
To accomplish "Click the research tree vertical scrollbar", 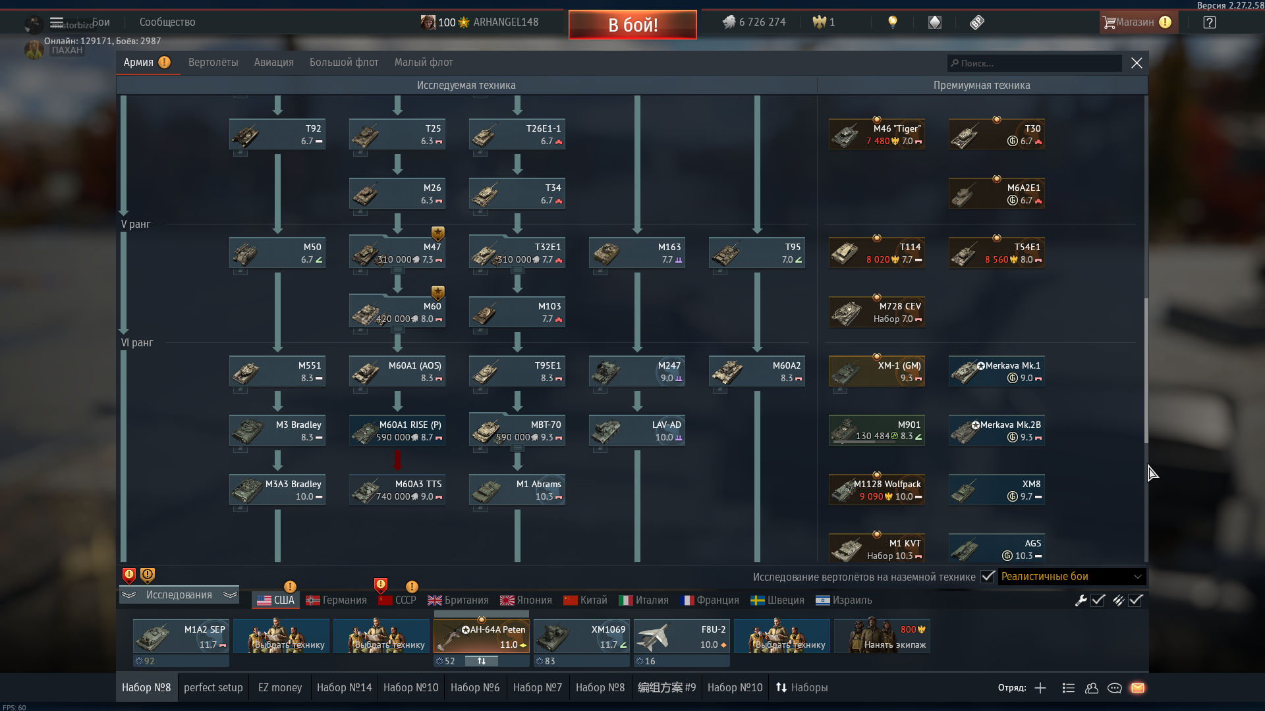I will [x=1146, y=370].
